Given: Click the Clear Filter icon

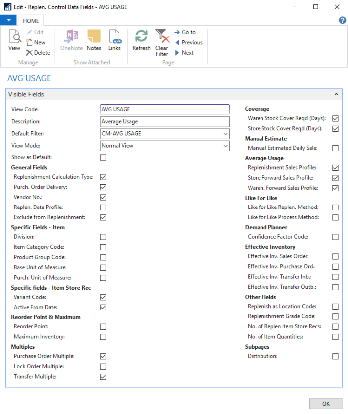Looking at the screenshot, I should click(162, 42).
